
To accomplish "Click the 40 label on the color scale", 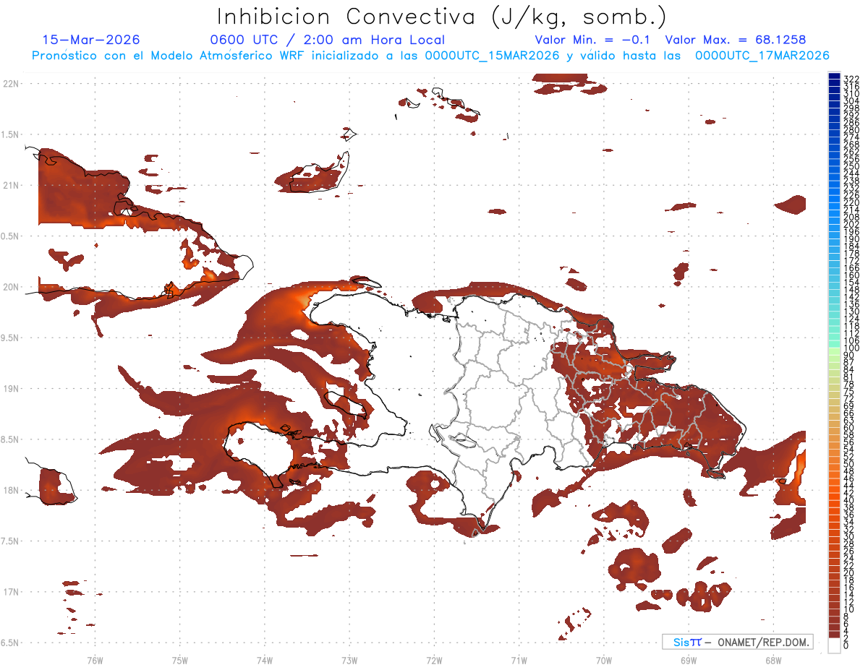I will (x=848, y=500).
